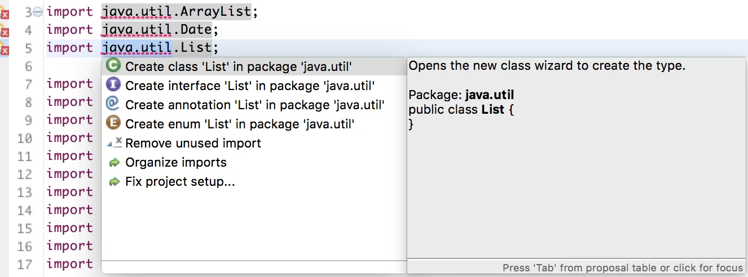This screenshot has height=277, width=748.
Task: Click the error marker on line 5
Action: [5, 50]
